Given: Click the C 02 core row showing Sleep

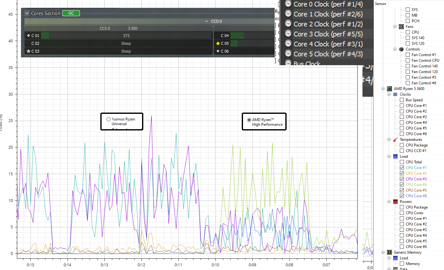Looking at the screenshot, I should click(x=119, y=43).
